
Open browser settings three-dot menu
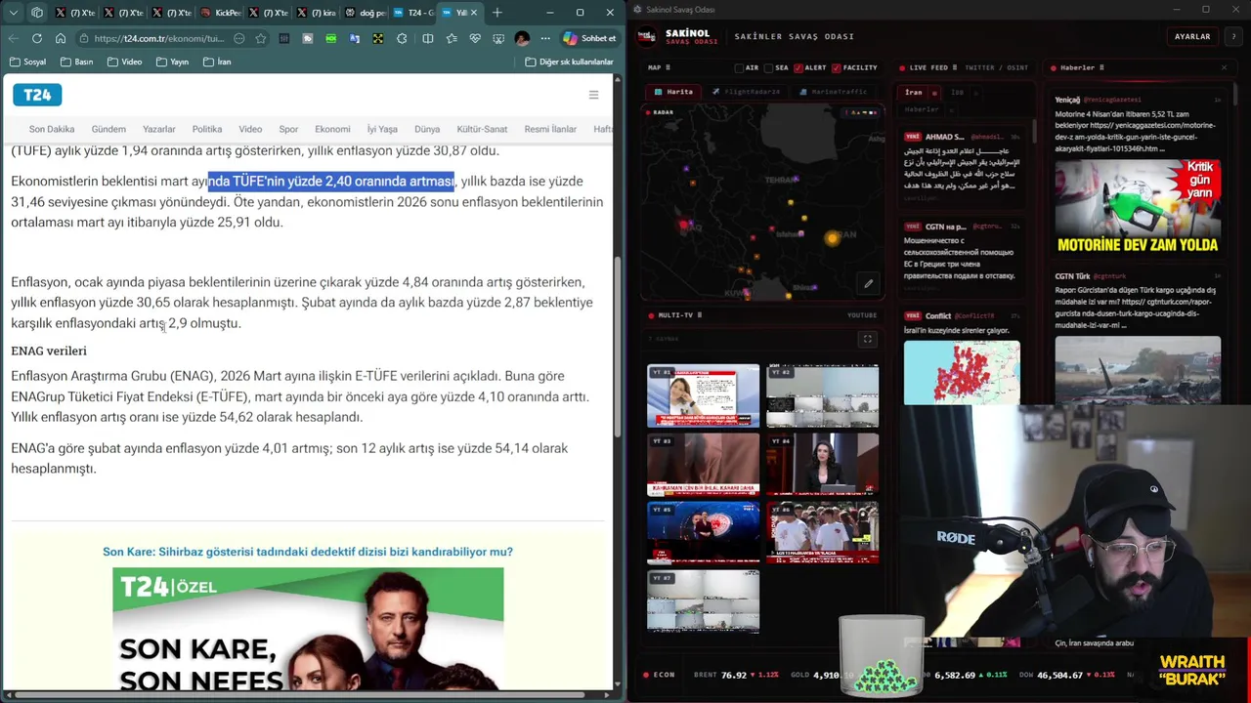(x=545, y=38)
